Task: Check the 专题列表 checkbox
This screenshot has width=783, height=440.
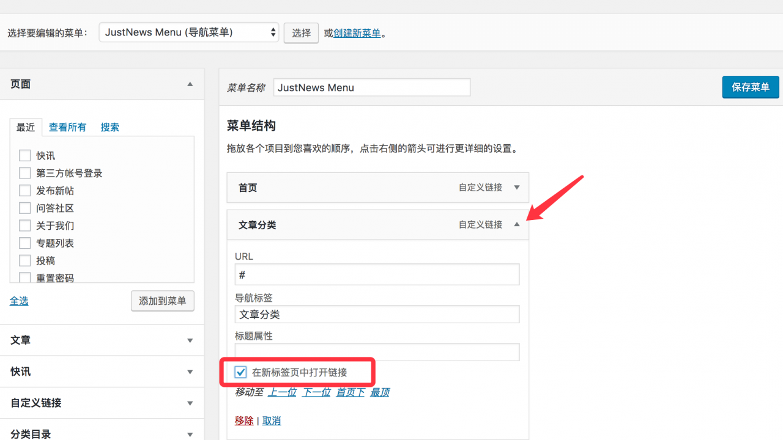Action: tap(25, 243)
